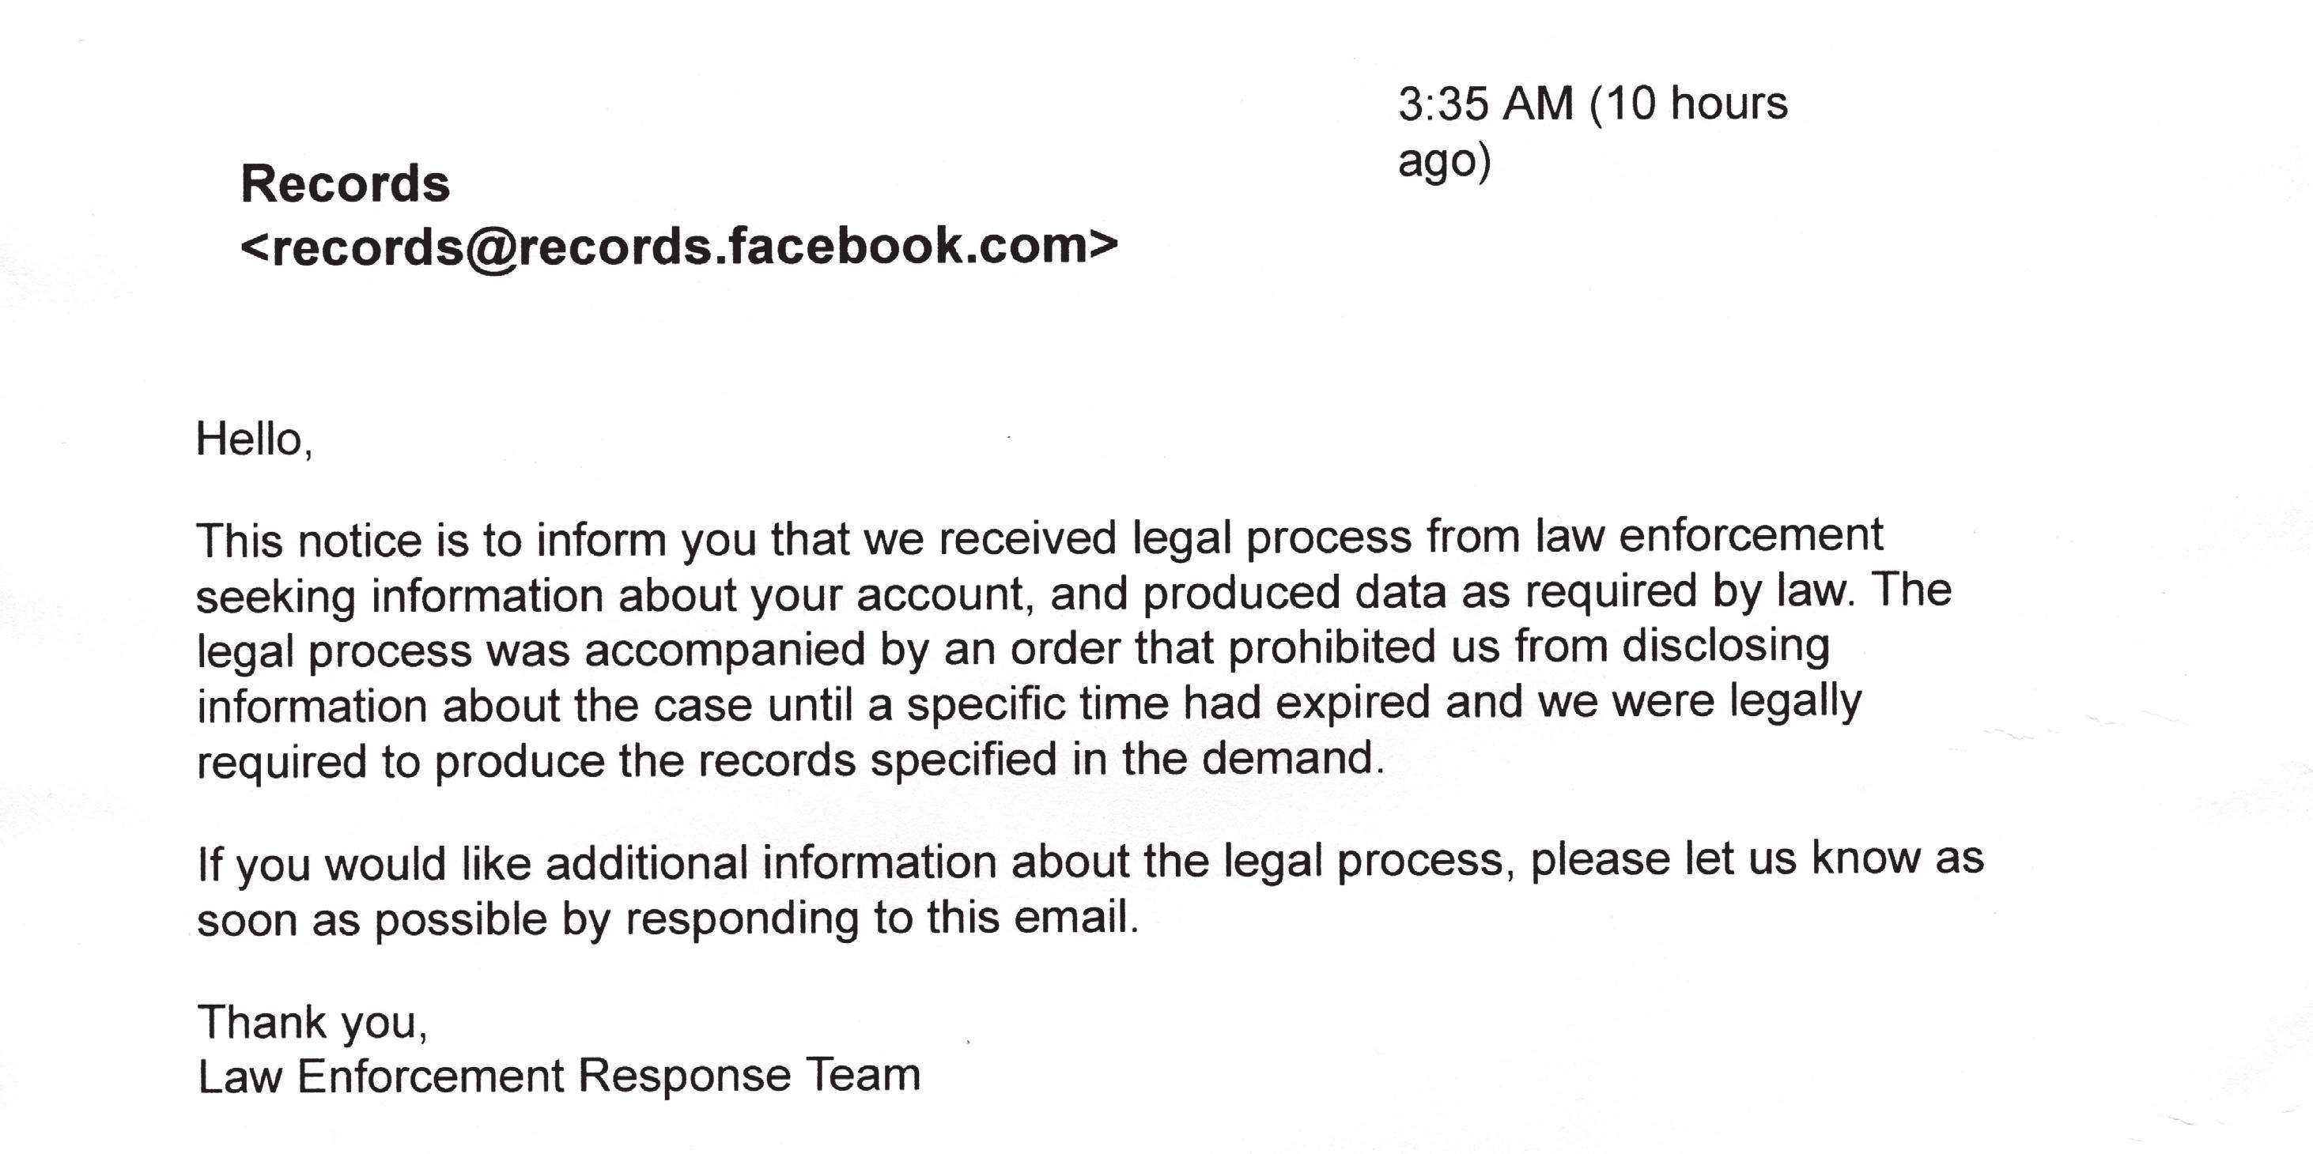This screenshot has width=2313, height=1154.
Task: Click the bold sender name Records
Action: click(x=345, y=185)
